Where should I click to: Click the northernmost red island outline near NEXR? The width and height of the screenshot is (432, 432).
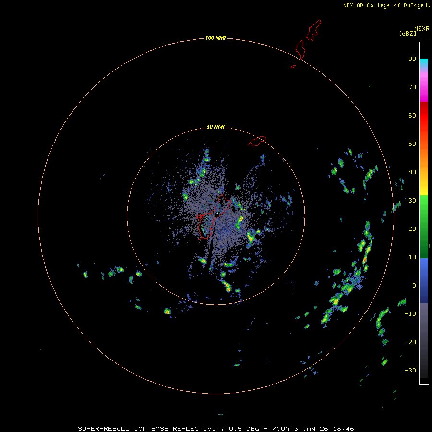pyautogui.click(x=314, y=30)
